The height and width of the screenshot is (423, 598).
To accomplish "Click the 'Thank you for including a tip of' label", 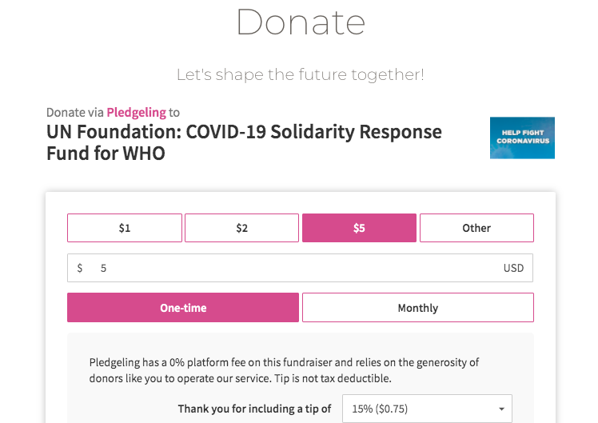I will [x=254, y=409].
